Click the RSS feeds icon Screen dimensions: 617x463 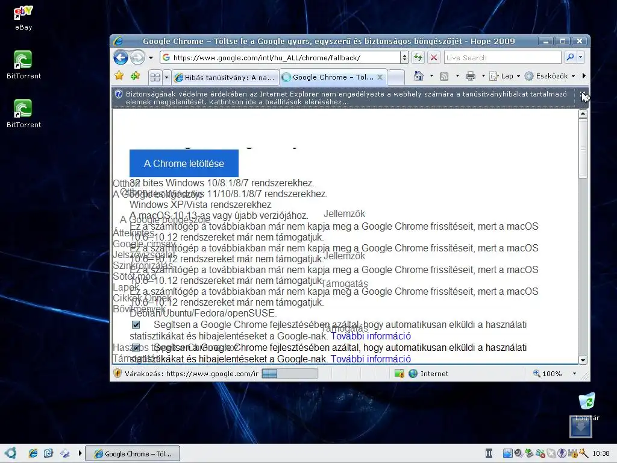(x=444, y=76)
